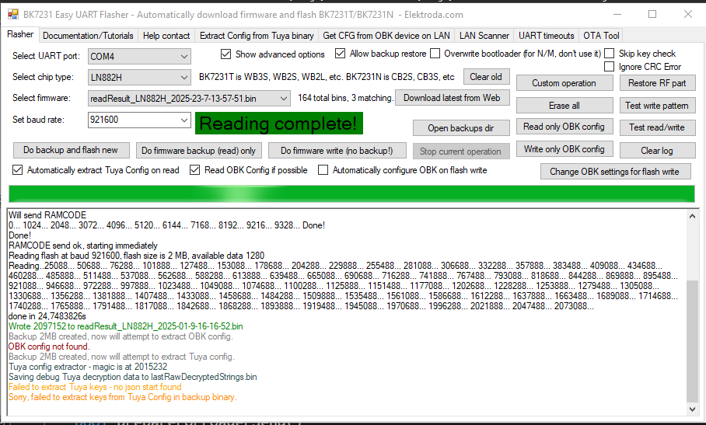
Task: Switch to the LAN Scanner tab
Action: (484, 36)
